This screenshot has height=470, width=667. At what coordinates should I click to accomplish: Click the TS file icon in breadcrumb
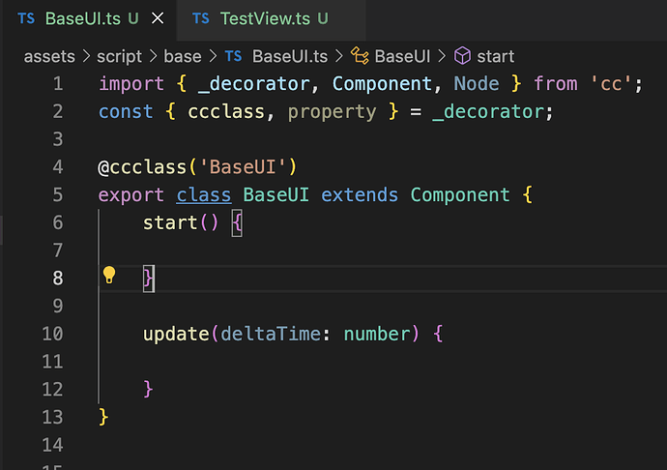(233, 56)
